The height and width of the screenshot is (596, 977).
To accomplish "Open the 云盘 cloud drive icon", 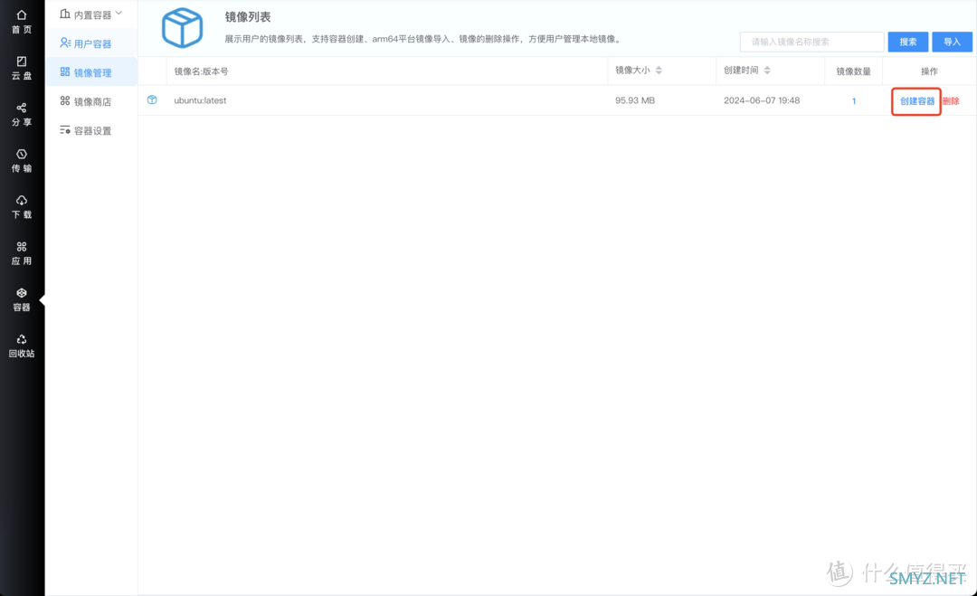I will 22,61.
